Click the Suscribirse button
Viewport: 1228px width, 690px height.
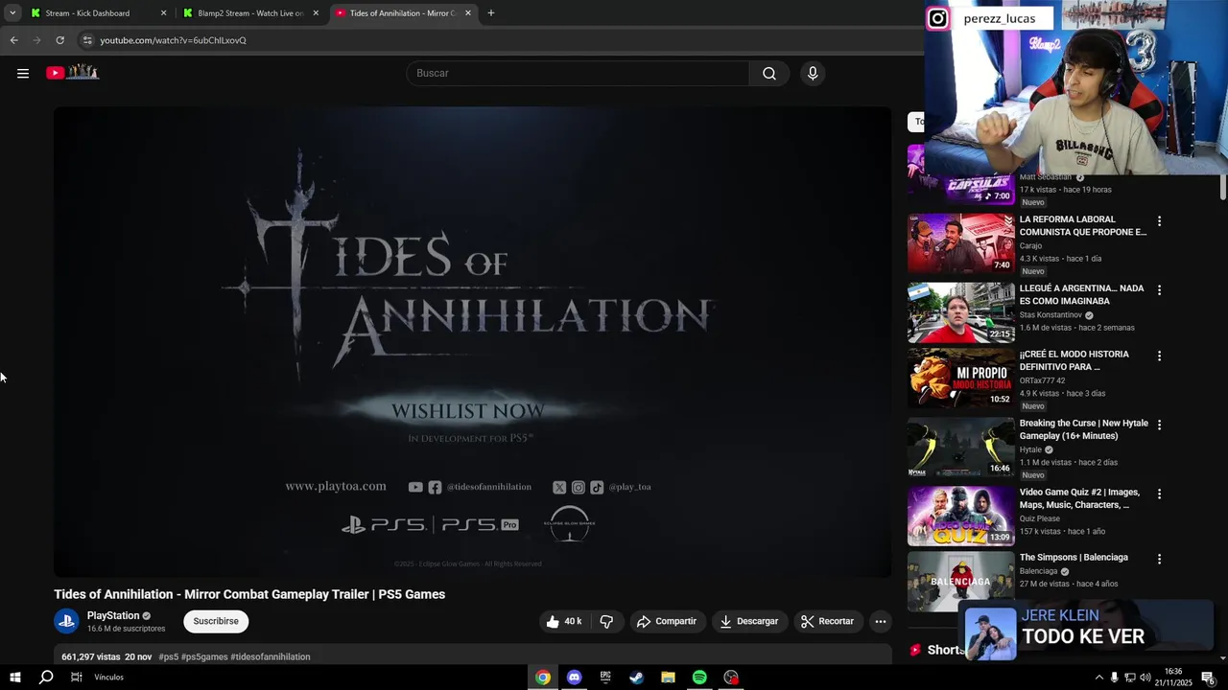click(x=216, y=621)
